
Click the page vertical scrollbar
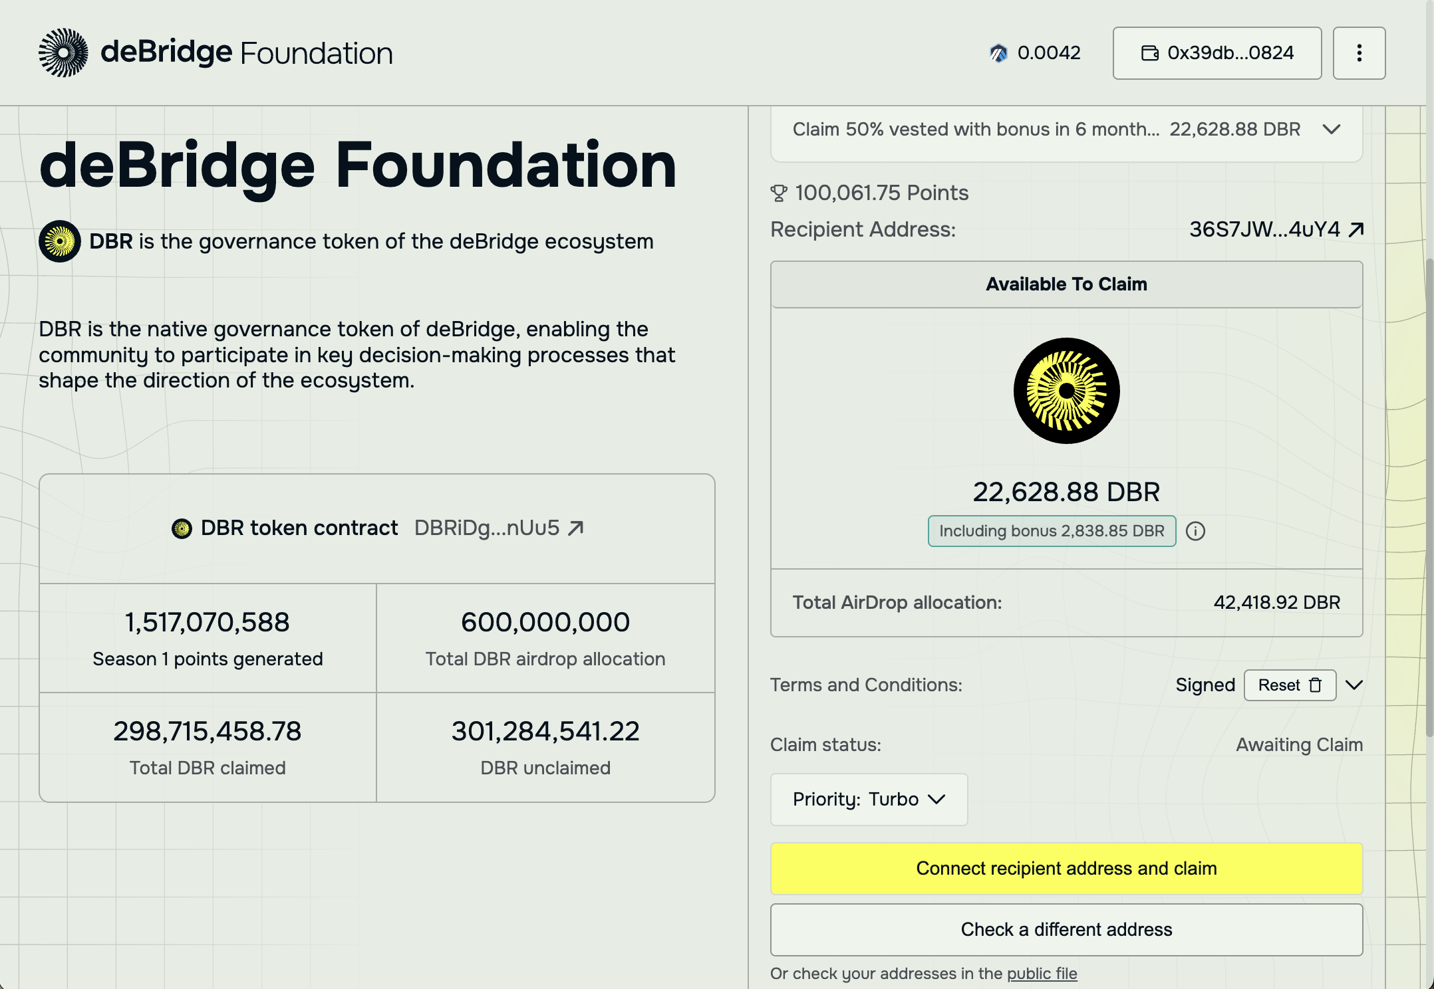pos(1429,498)
